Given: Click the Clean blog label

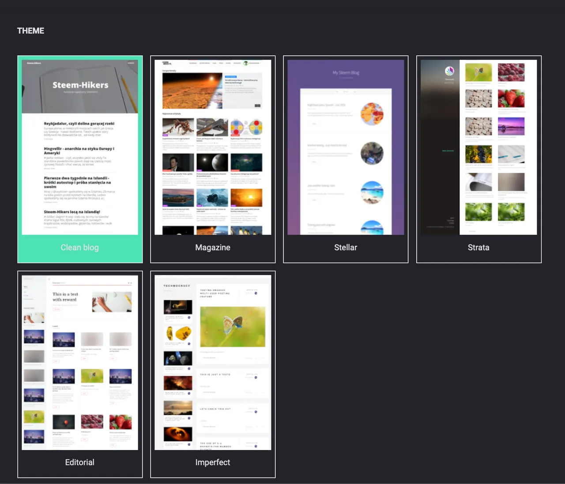Looking at the screenshot, I should click(80, 247).
